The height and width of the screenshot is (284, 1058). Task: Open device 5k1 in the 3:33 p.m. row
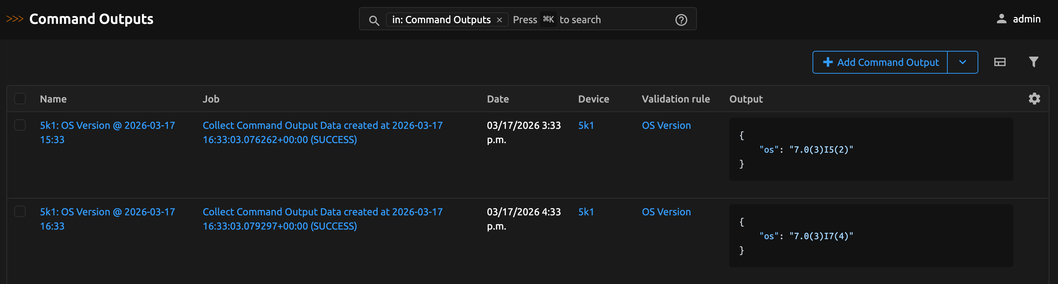pos(586,125)
